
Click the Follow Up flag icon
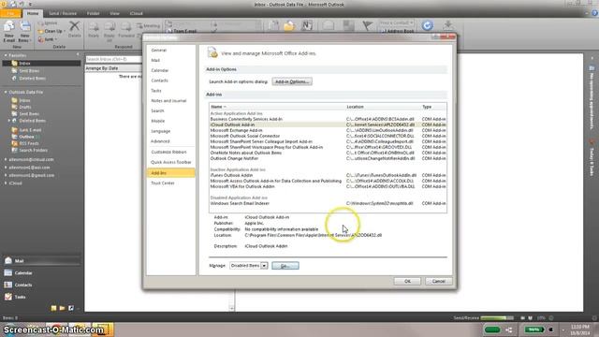coord(368,25)
